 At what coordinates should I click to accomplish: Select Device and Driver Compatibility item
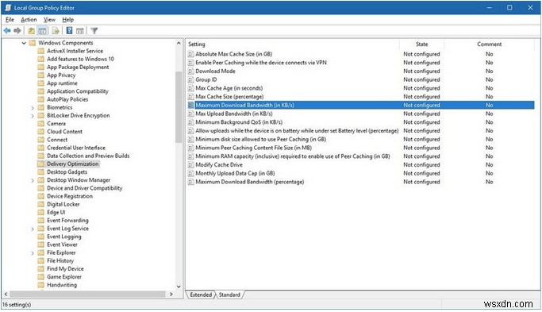click(x=85, y=188)
